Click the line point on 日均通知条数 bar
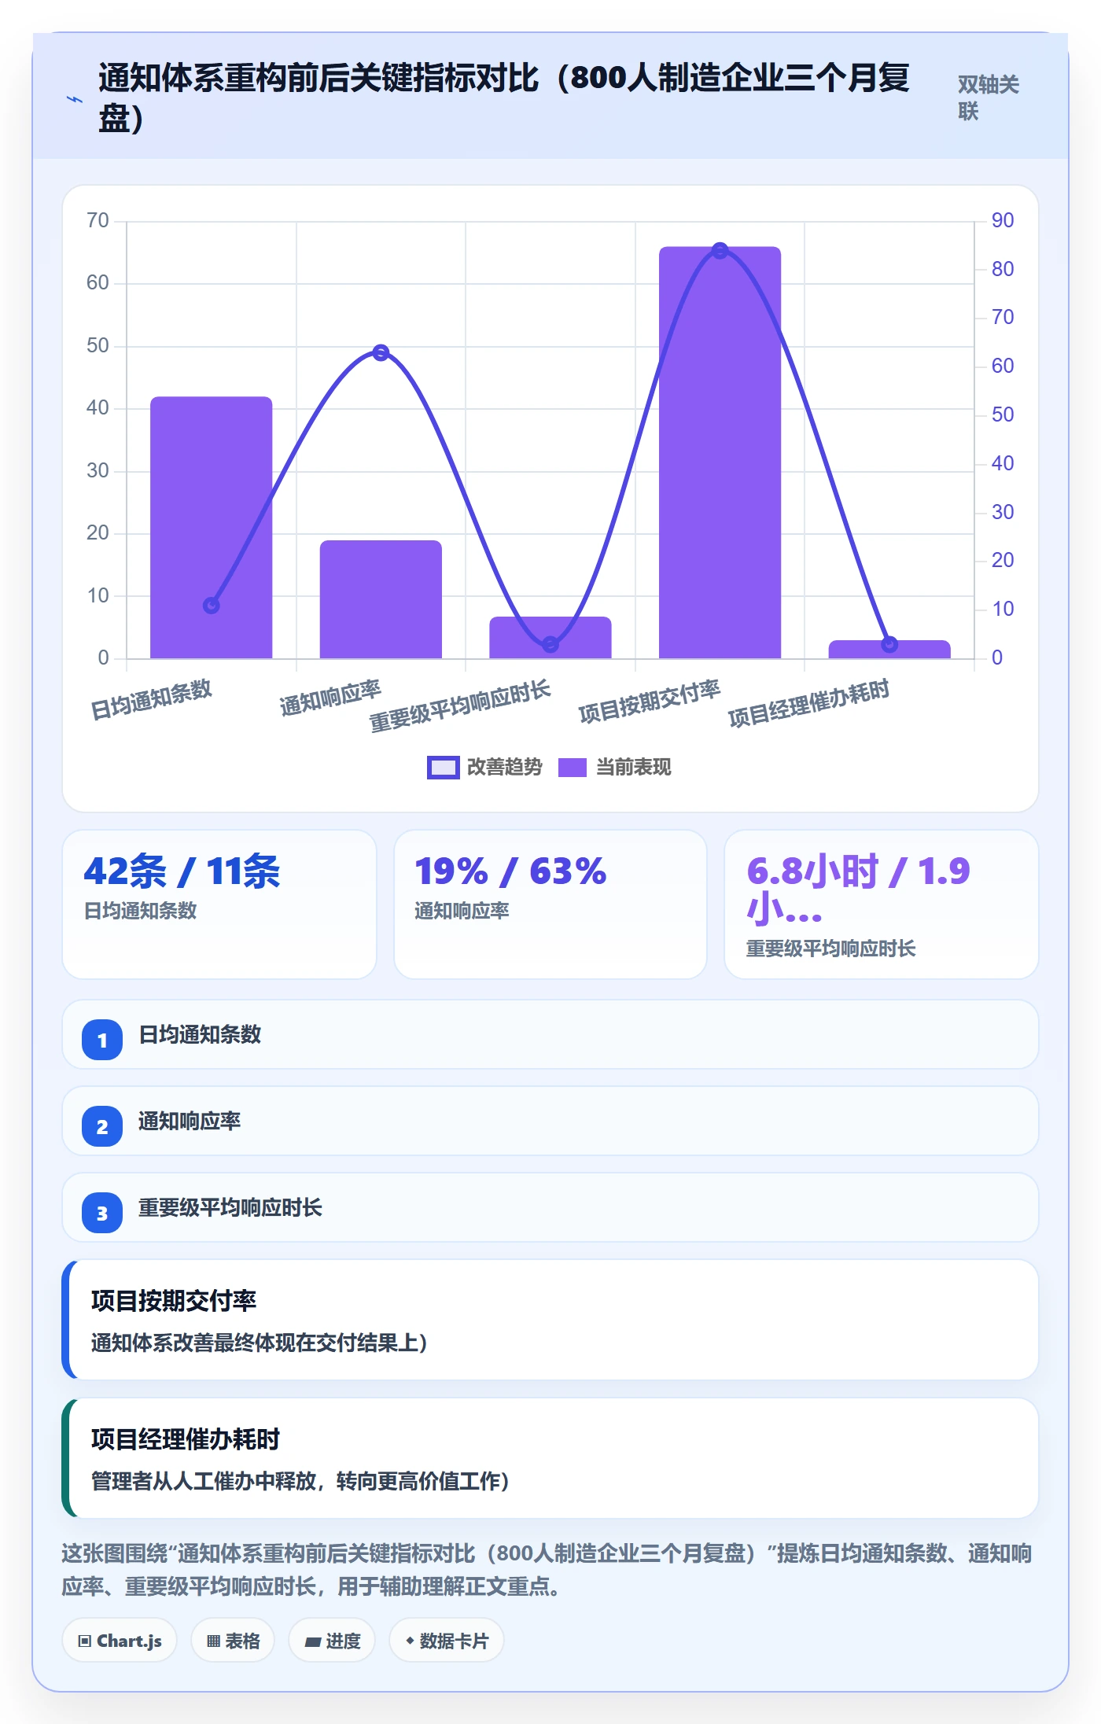 pos(211,606)
